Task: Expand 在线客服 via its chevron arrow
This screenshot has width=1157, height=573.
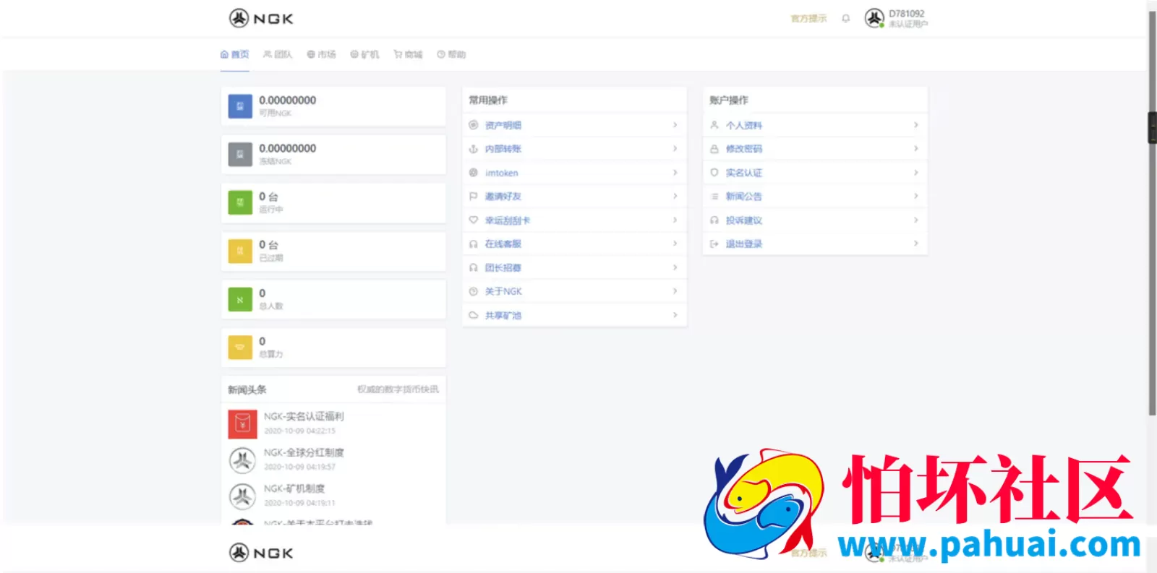Action: (675, 244)
